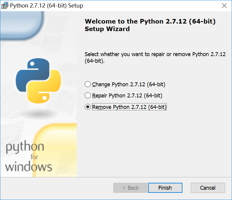This screenshot has height=200, width=232.
Task: Click the Python logo image
Action: (38, 81)
